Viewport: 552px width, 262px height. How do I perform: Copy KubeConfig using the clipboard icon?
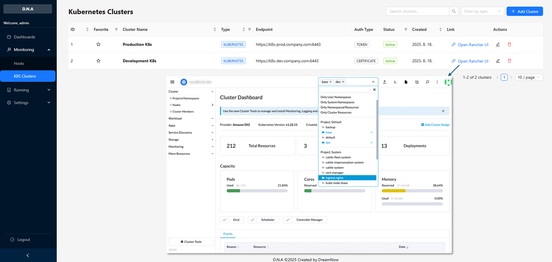coord(416,82)
